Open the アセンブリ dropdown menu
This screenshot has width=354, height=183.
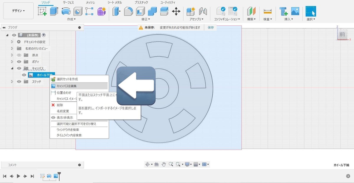click(196, 19)
